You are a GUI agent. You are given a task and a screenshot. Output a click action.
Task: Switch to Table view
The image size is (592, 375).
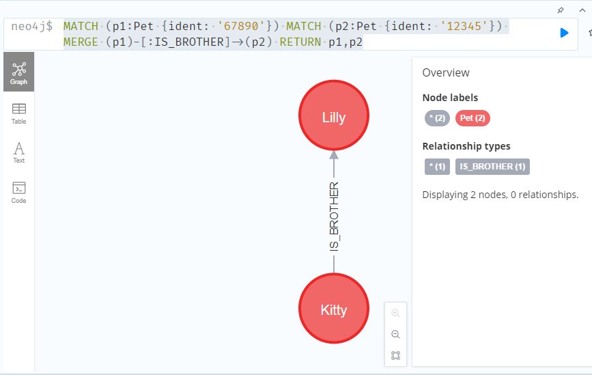[19, 113]
